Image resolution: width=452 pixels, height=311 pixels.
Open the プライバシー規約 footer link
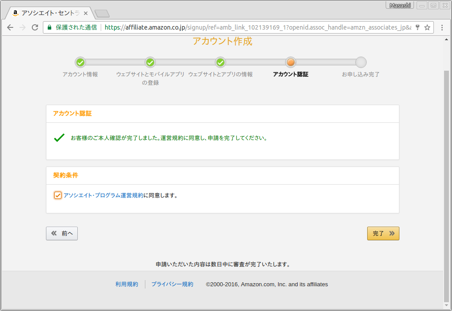(172, 284)
